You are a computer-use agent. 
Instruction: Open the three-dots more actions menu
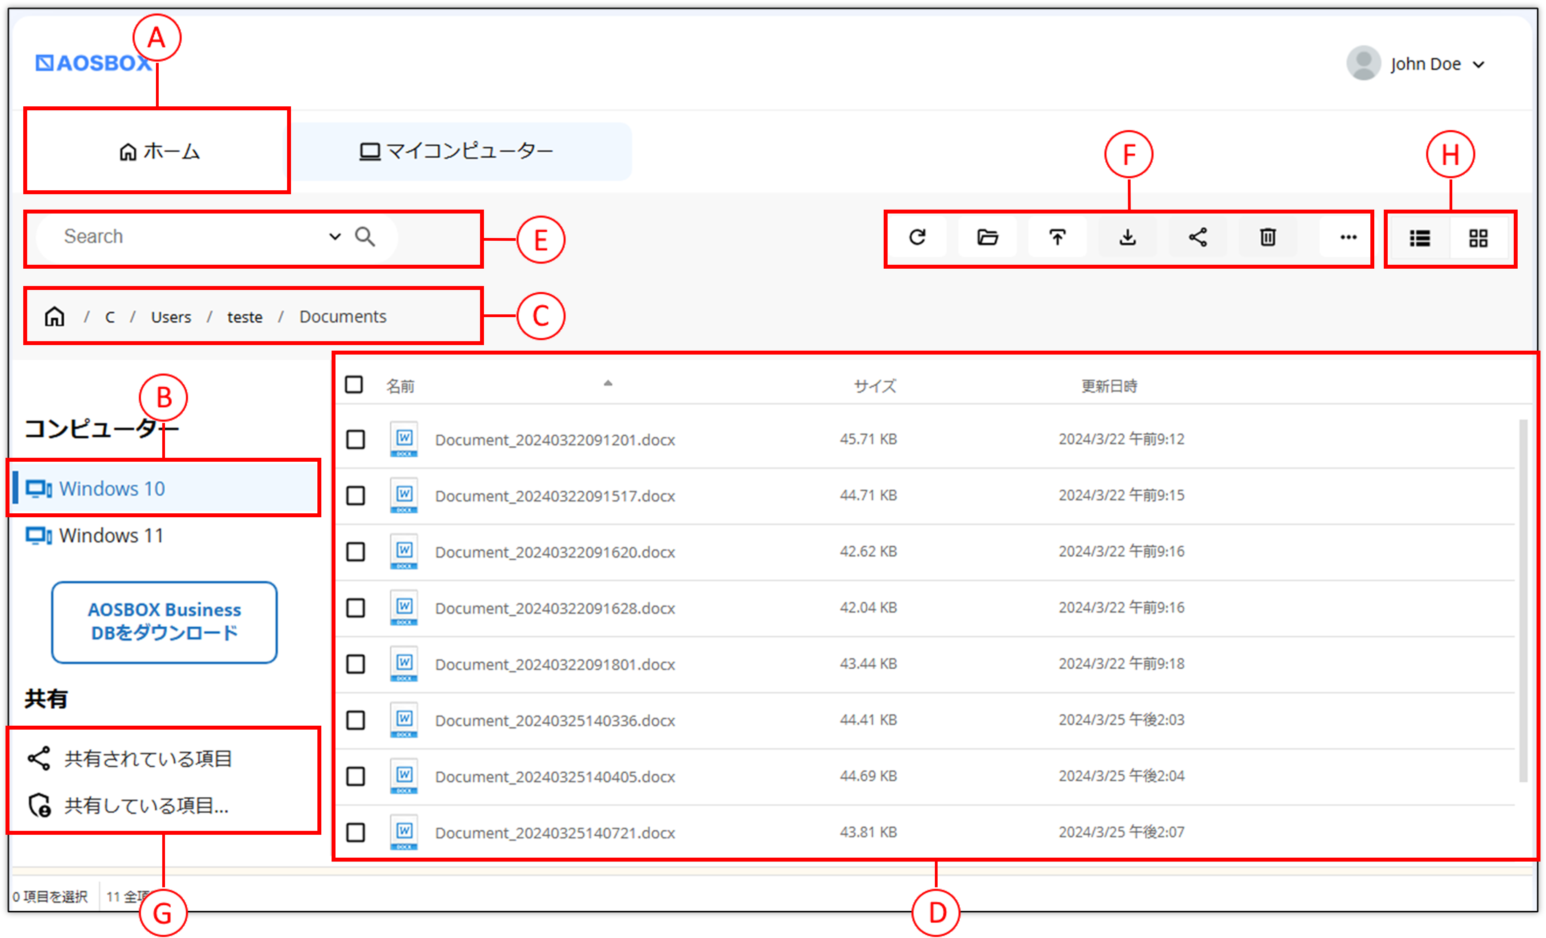pos(1348,237)
